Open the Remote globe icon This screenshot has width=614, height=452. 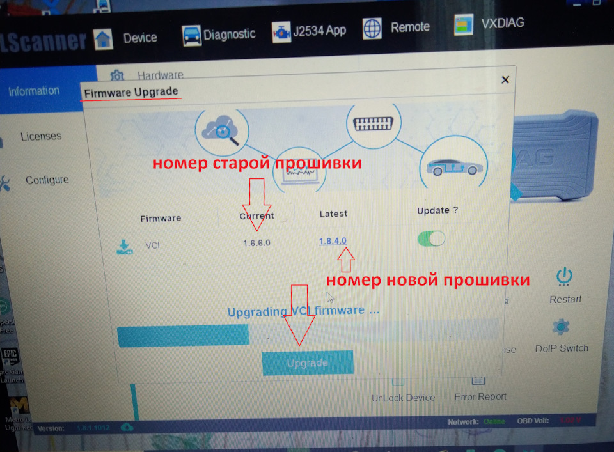[x=371, y=27]
